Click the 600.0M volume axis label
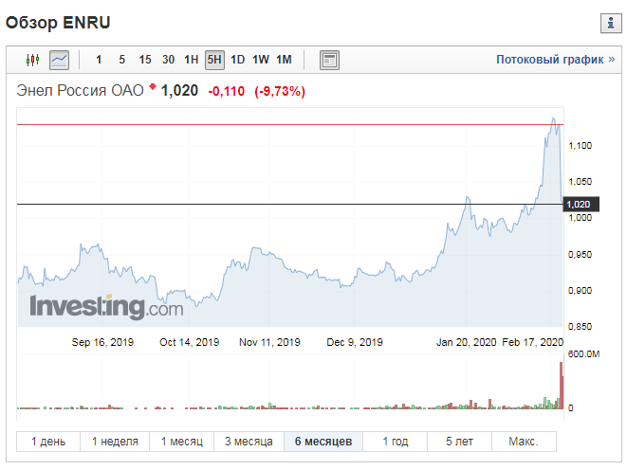627x470 pixels. tap(583, 353)
